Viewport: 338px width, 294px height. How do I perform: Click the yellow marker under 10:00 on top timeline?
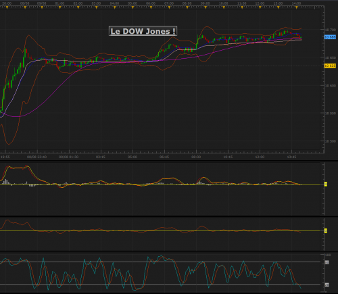click(224, 7)
